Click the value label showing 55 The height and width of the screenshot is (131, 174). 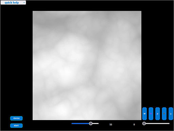[x=111, y=125]
